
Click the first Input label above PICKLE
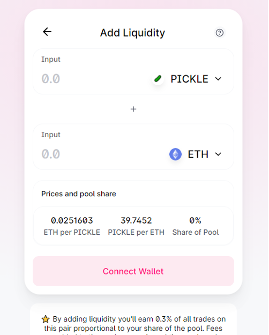[51, 59]
